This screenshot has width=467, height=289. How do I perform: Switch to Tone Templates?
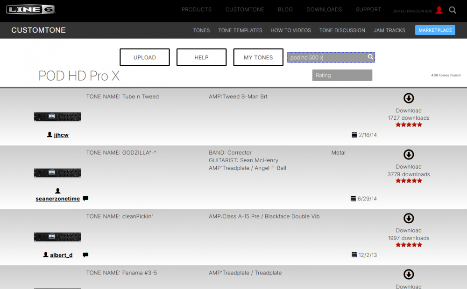240,30
